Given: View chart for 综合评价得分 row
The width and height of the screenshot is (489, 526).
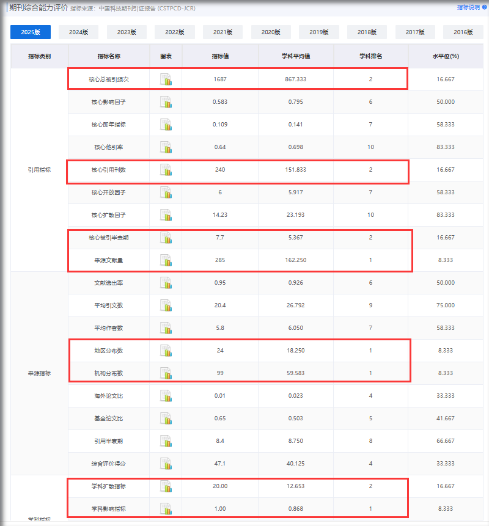Looking at the screenshot, I should [x=166, y=464].
